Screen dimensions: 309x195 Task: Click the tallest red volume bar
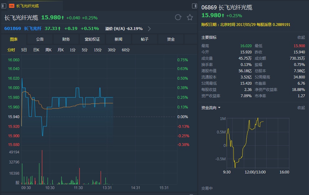coord(42,167)
